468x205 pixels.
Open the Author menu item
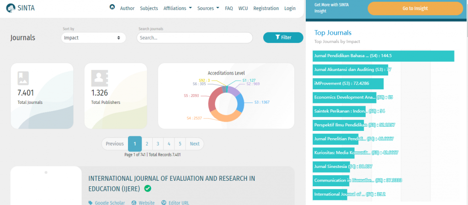(x=127, y=8)
